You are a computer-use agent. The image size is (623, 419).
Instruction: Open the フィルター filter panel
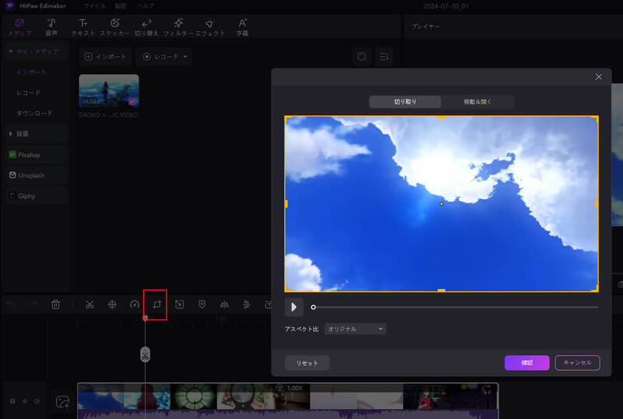[178, 27]
